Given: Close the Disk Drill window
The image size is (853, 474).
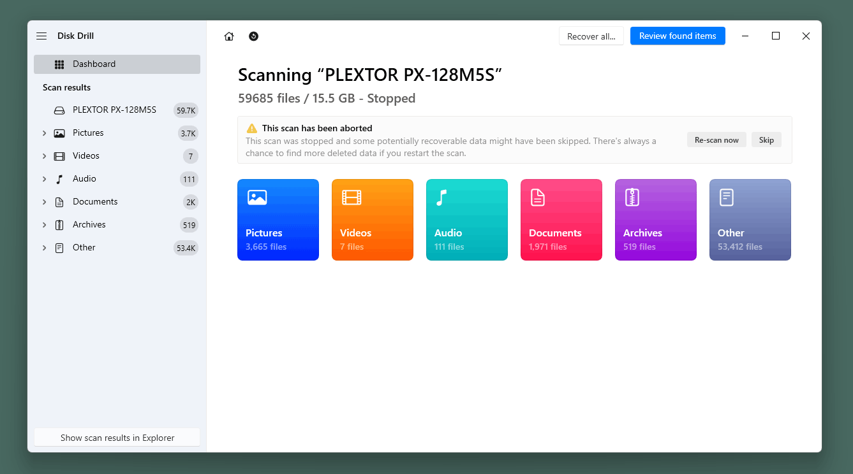Looking at the screenshot, I should pyautogui.click(x=806, y=36).
